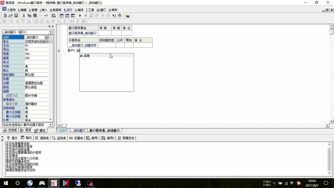Open the I.插入 menu
This screenshot has height=188, width=334.
click(44, 10)
